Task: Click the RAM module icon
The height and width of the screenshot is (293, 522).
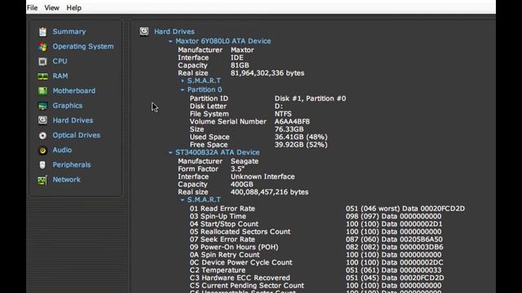Action: pyautogui.click(x=42, y=77)
